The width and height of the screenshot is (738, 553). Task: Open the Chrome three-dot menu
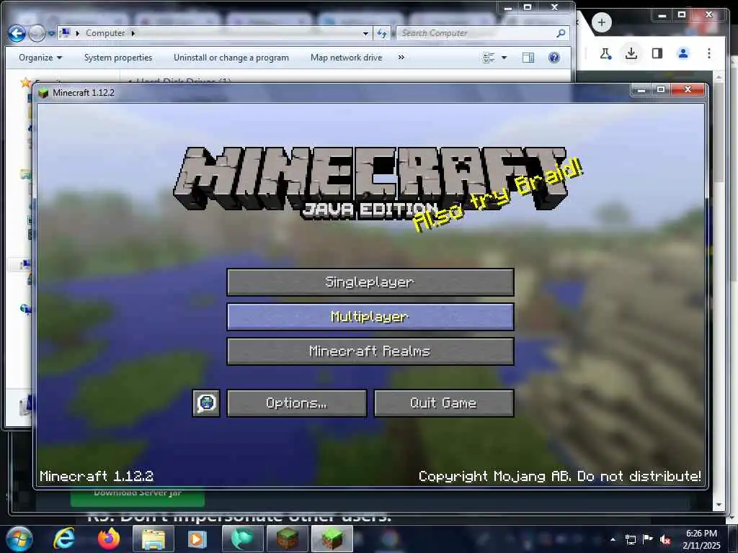tap(709, 53)
